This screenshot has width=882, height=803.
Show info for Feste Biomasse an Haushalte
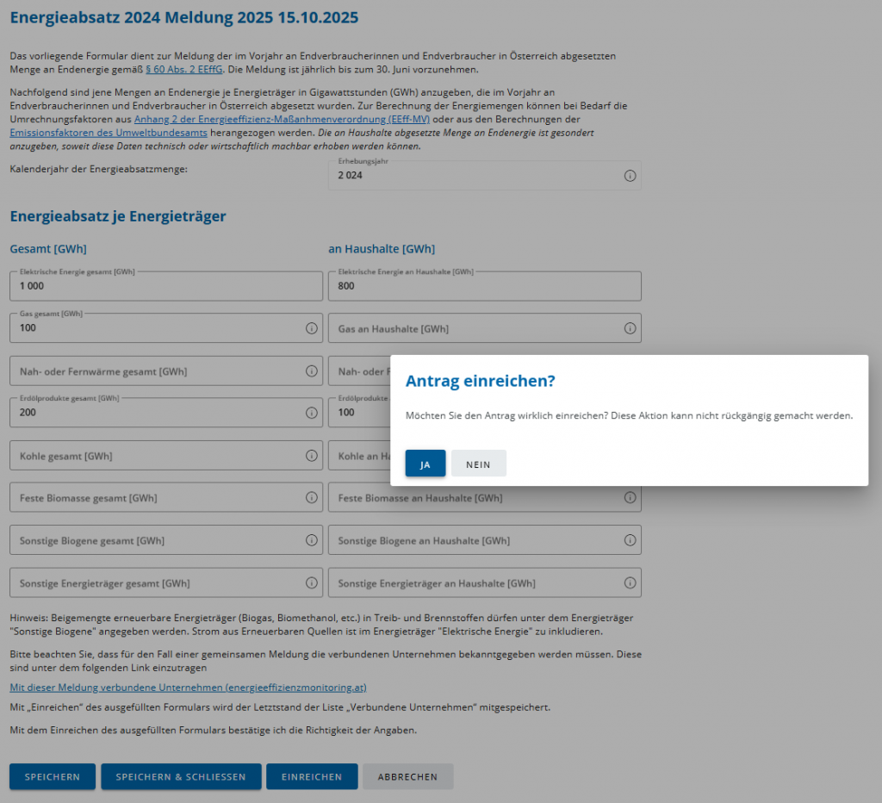630,498
